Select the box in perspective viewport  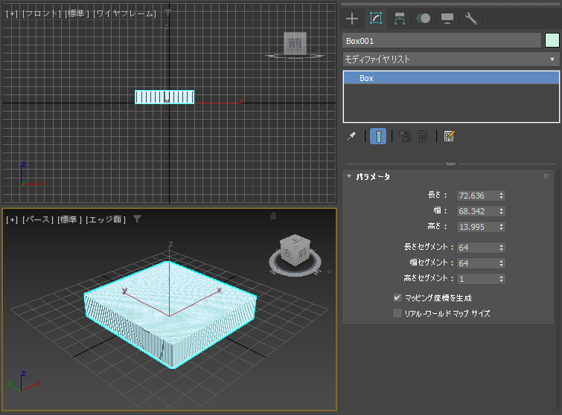pos(170,315)
